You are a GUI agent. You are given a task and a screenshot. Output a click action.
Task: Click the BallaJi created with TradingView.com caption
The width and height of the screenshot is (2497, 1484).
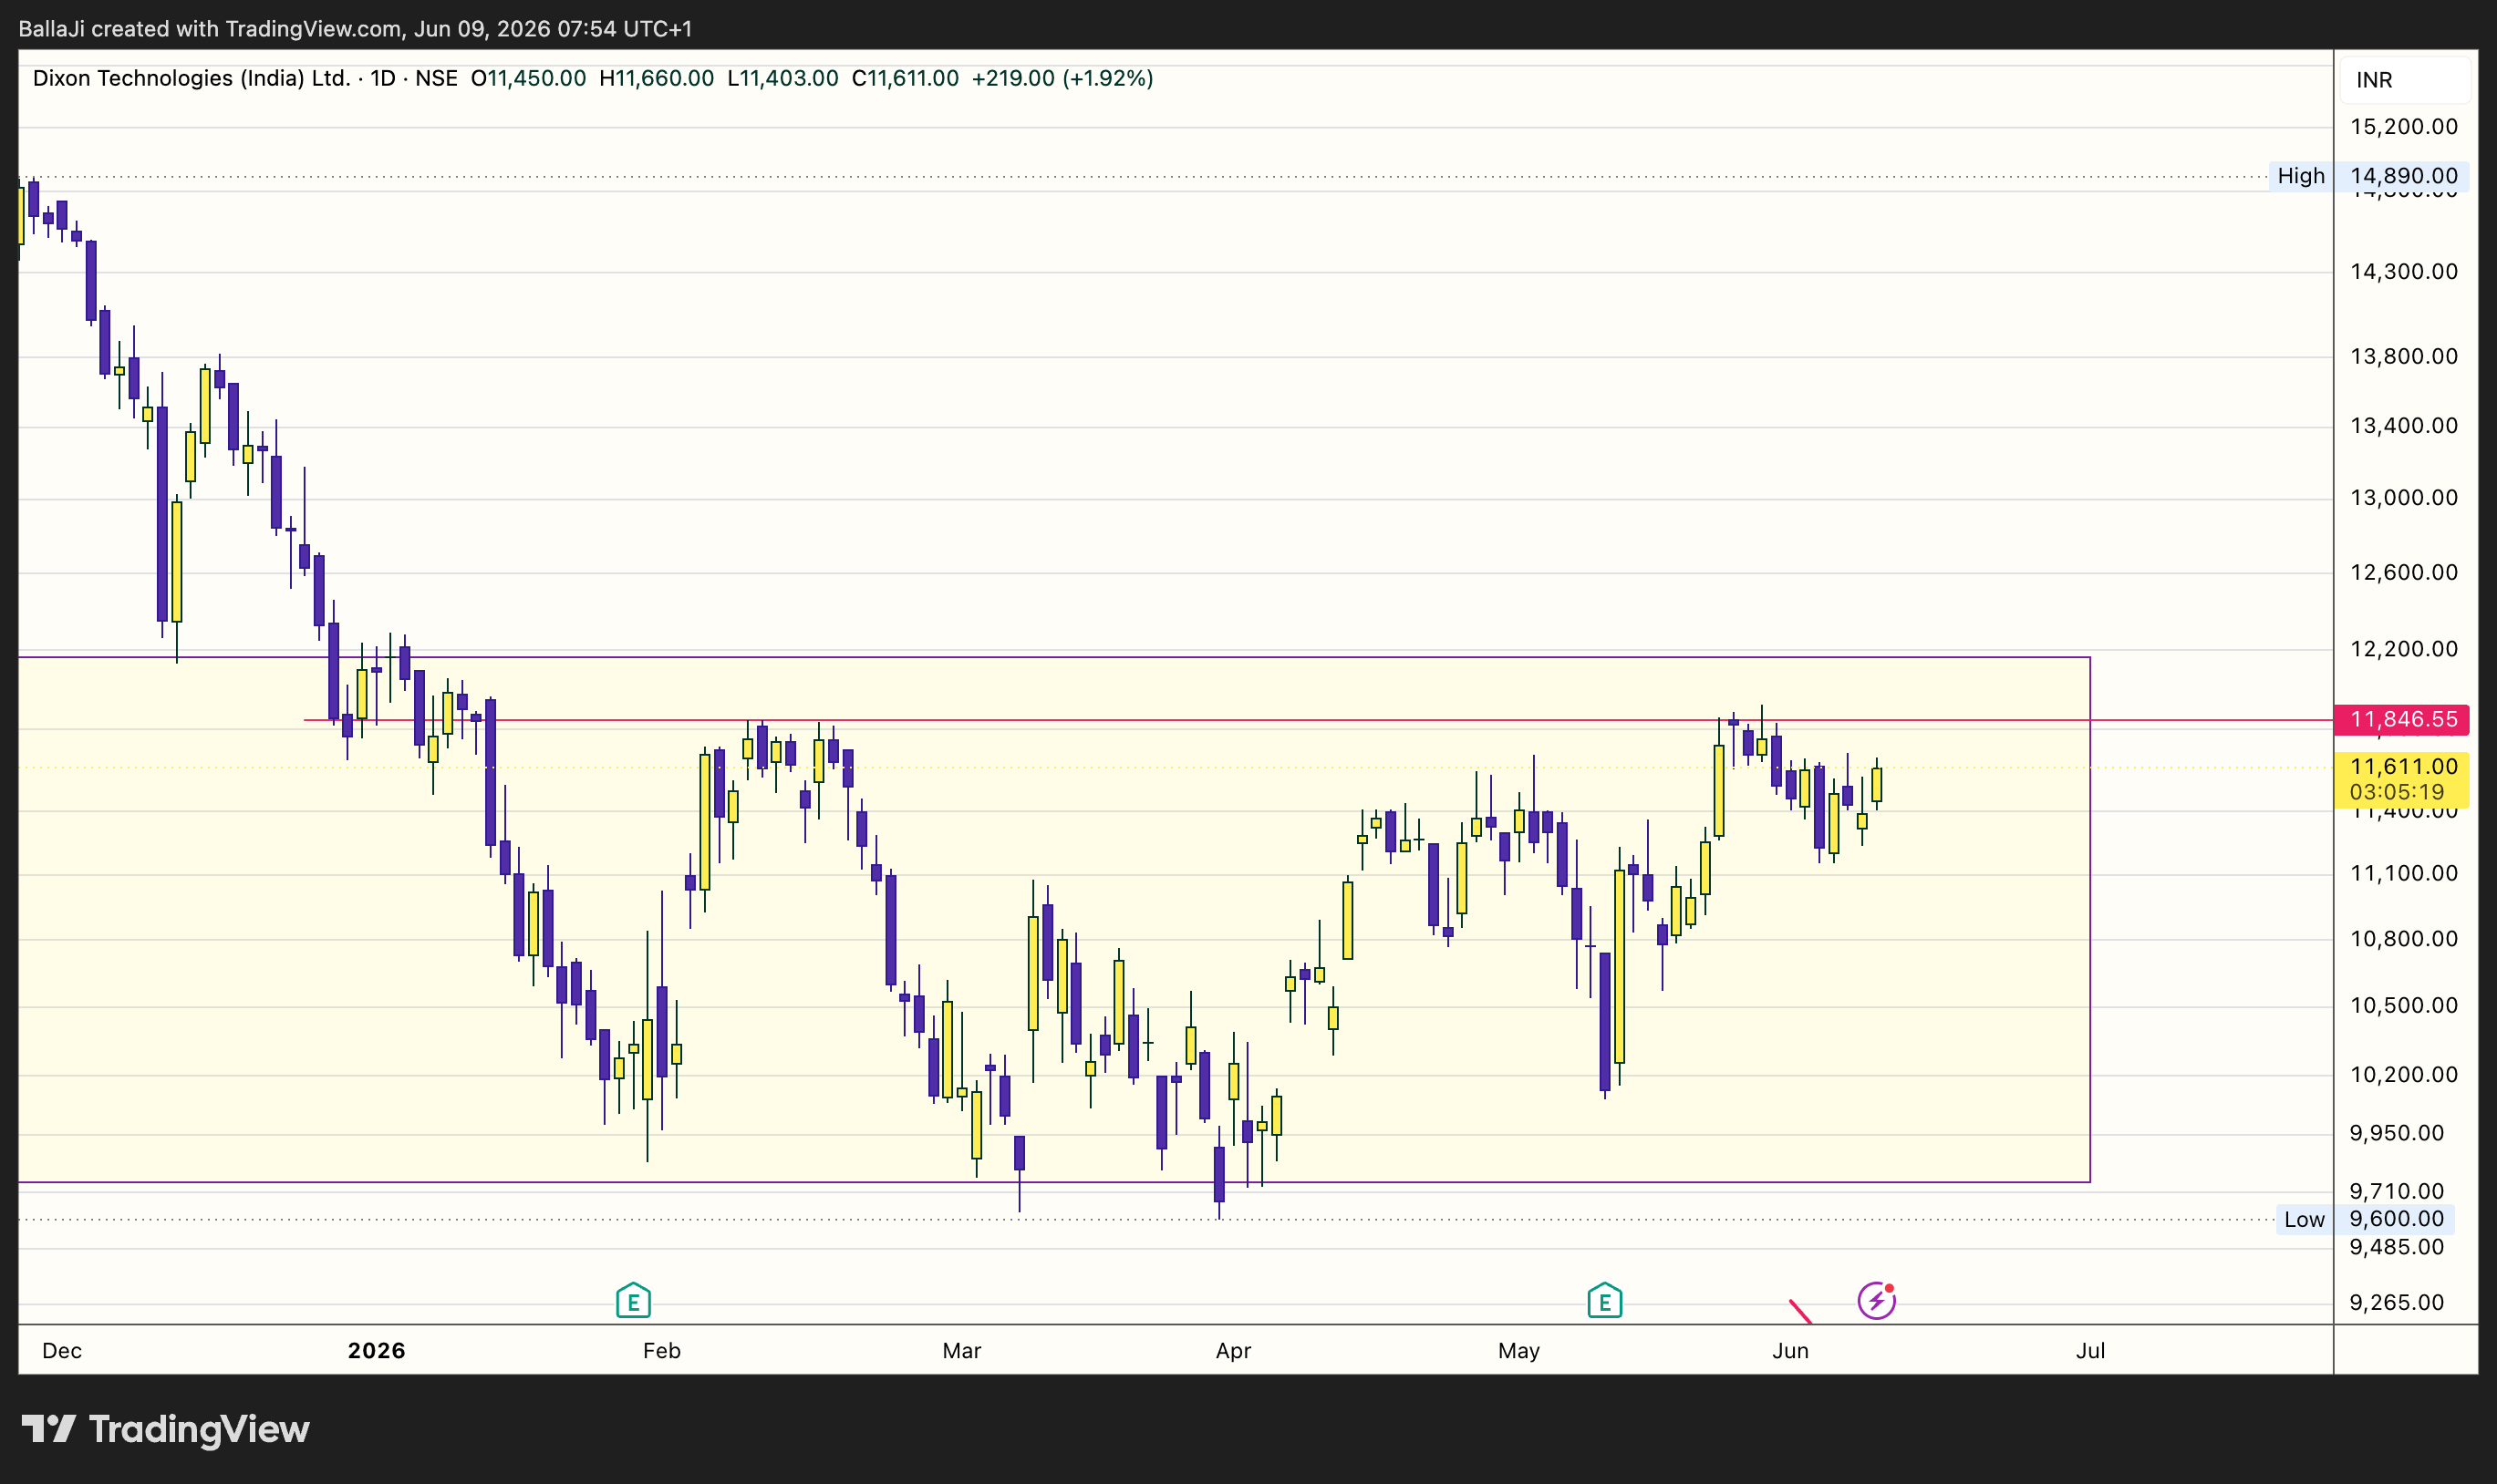coord(355,29)
